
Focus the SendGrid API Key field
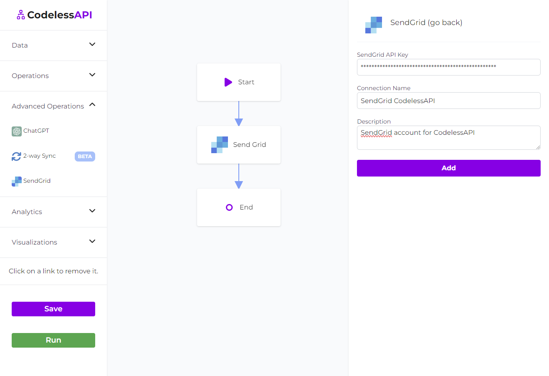tap(449, 67)
